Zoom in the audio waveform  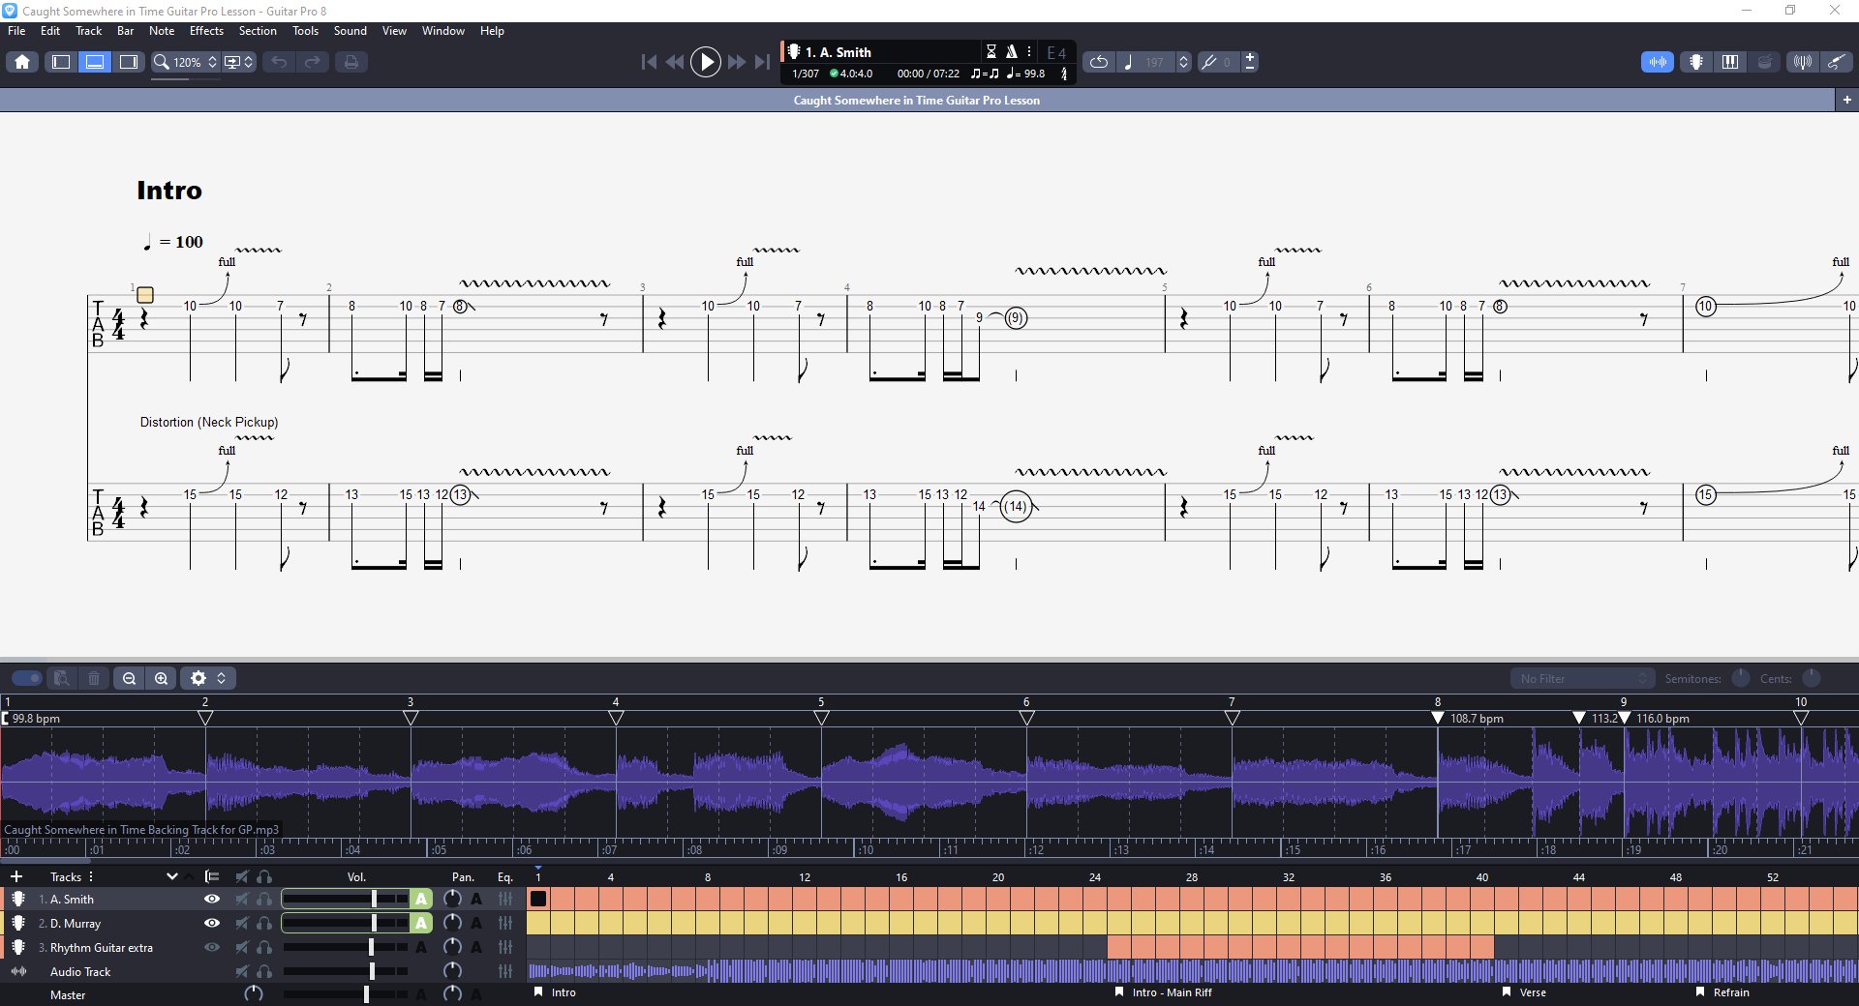pyautogui.click(x=162, y=678)
